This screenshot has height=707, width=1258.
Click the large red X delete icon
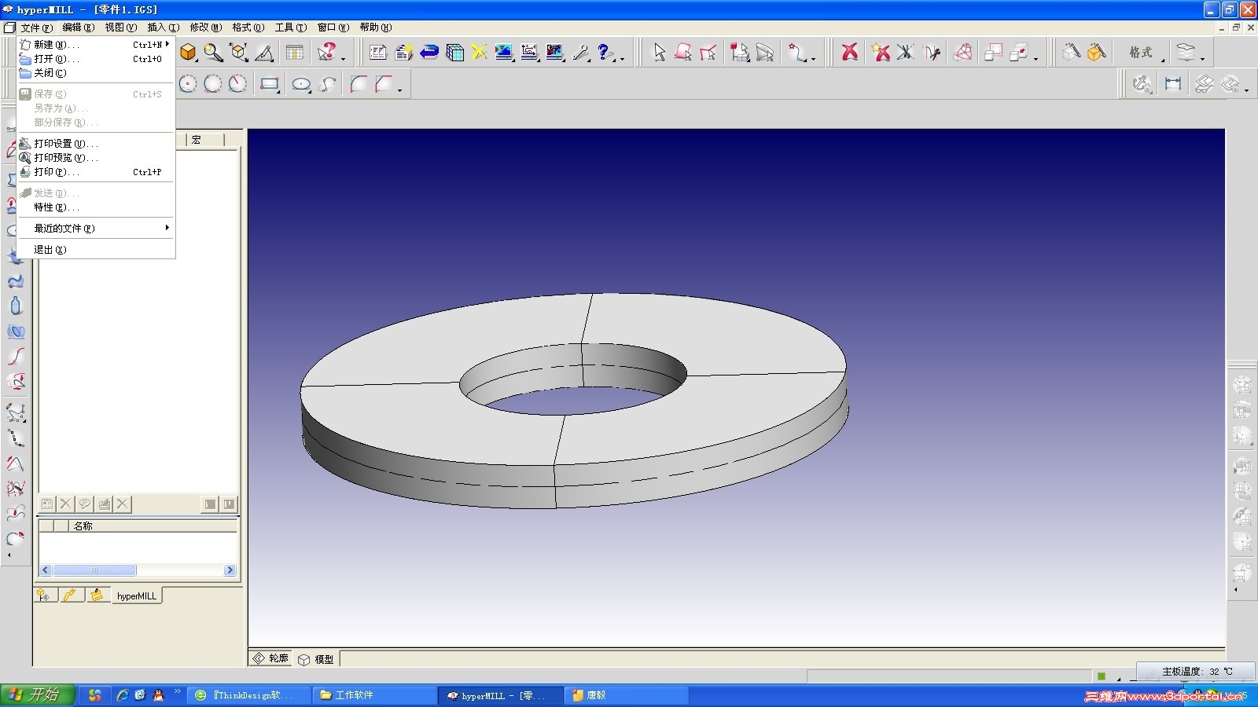tap(849, 53)
